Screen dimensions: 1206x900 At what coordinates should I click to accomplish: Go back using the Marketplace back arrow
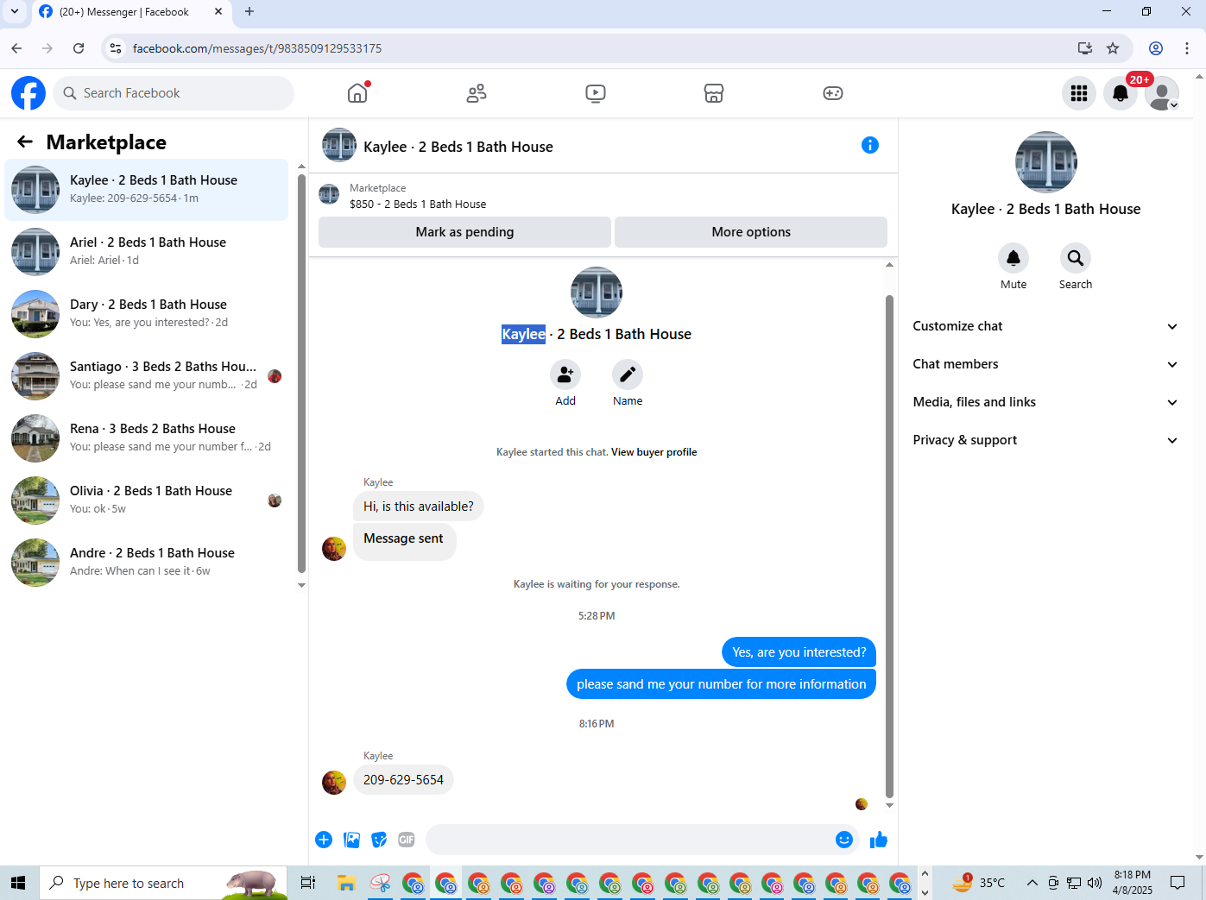(25, 142)
